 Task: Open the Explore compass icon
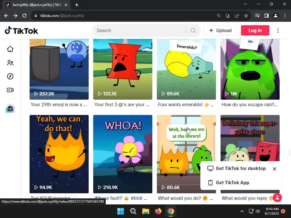tap(10, 76)
